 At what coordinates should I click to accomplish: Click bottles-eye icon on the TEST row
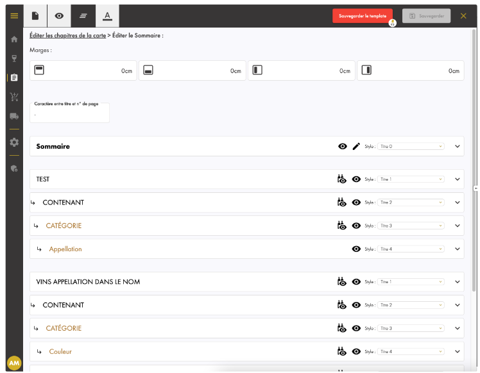click(x=341, y=179)
